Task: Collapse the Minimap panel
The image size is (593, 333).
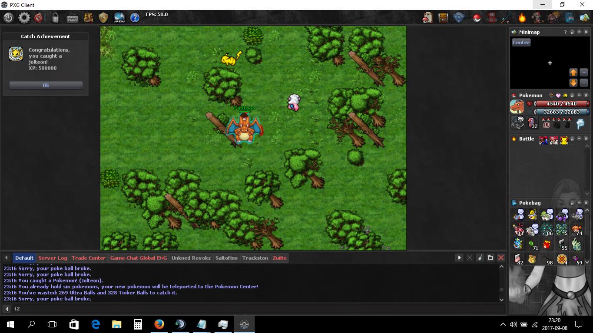Action: pyautogui.click(x=579, y=32)
